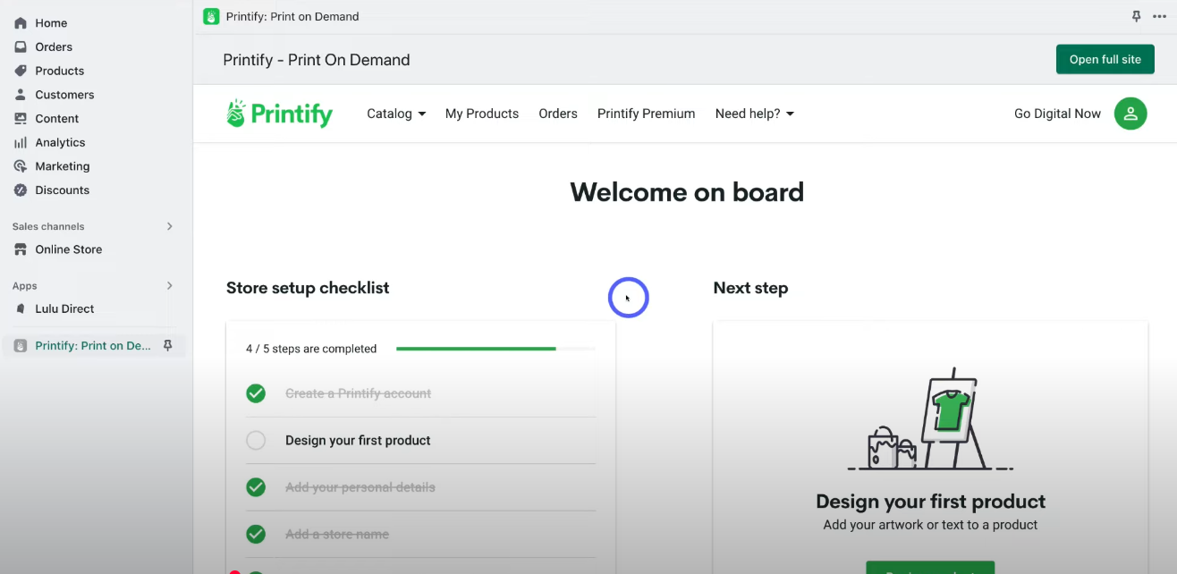Toggle Create a Printify account checkmark
Image resolution: width=1177 pixels, height=574 pixels.
(256, 393)
